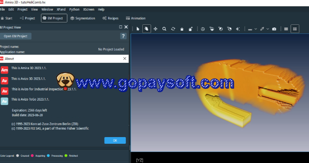Open the eyedropper dropdown arrow
This screenshot has height=163, width=309.
point(268,29)
